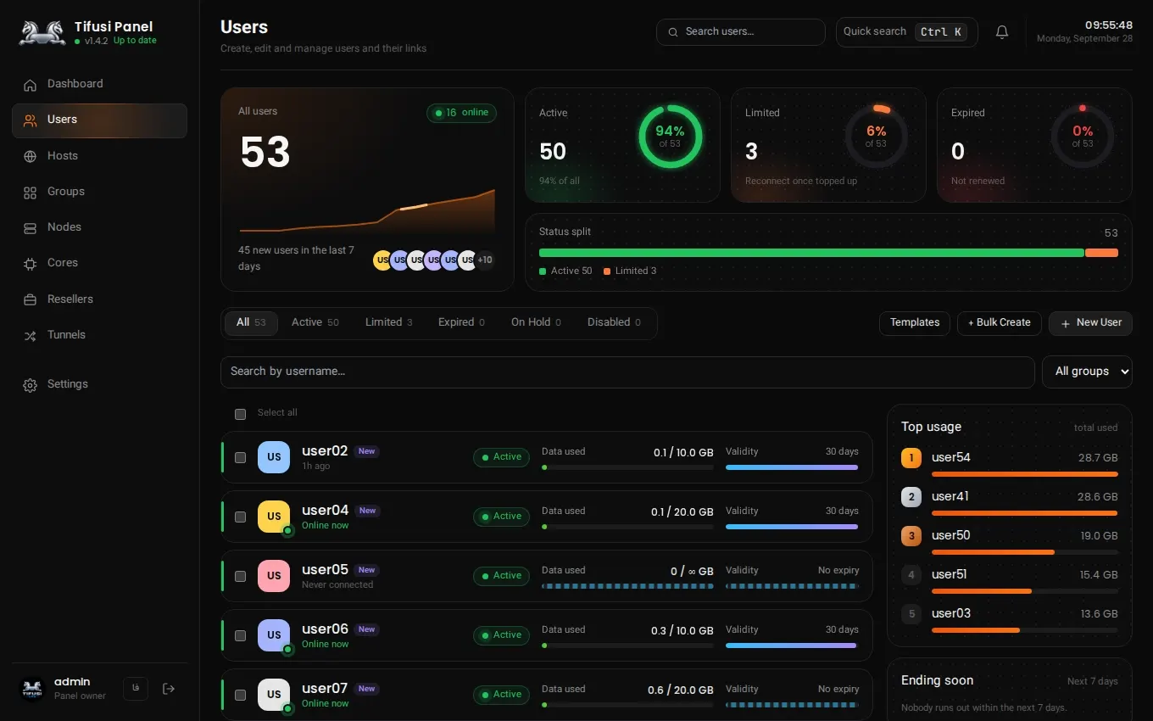1153x721 pixels.
Task: Click the Cores chip icon in sidebar
Action: point(31,264)
